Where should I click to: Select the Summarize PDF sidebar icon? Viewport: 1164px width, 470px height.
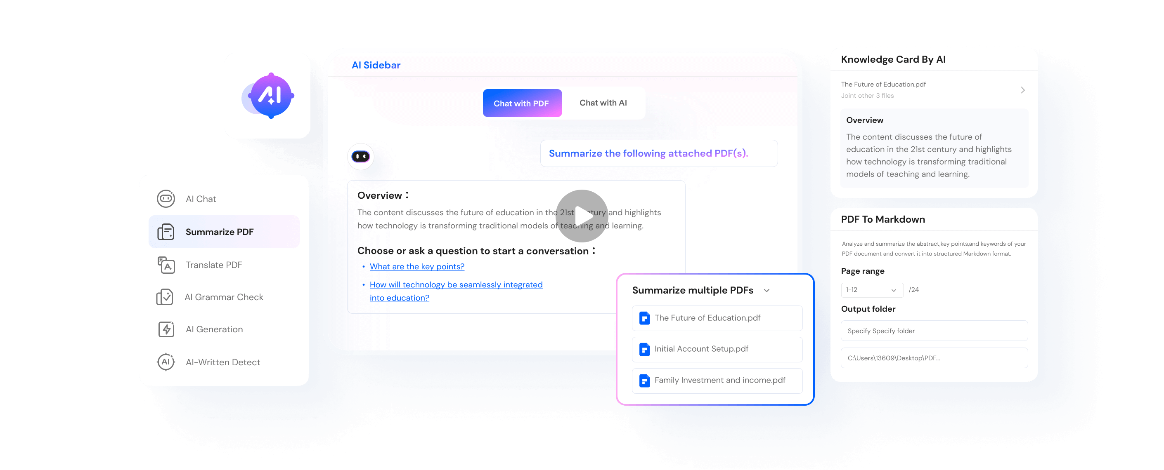click(166, 232)
